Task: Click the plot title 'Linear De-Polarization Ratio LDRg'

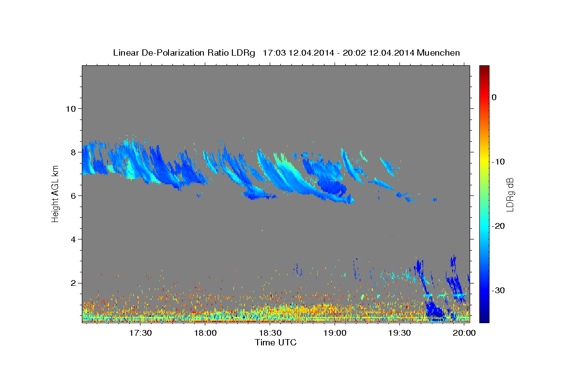Action: (x=183, y=53)
